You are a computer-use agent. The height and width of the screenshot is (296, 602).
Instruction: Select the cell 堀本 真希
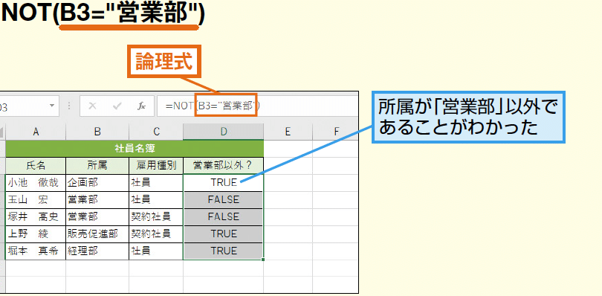click(36, 251)
